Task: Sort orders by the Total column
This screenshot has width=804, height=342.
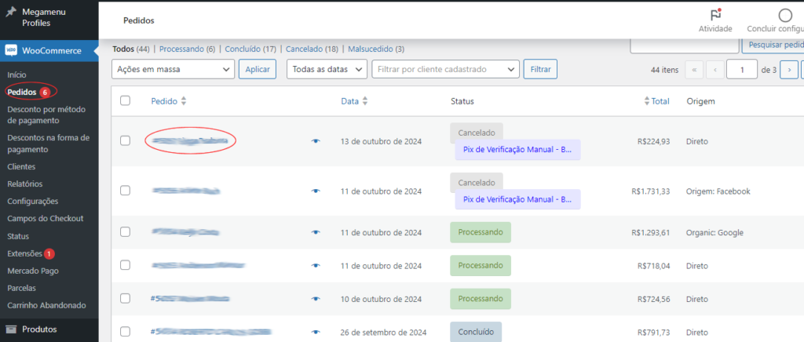Action: (658, 101)
